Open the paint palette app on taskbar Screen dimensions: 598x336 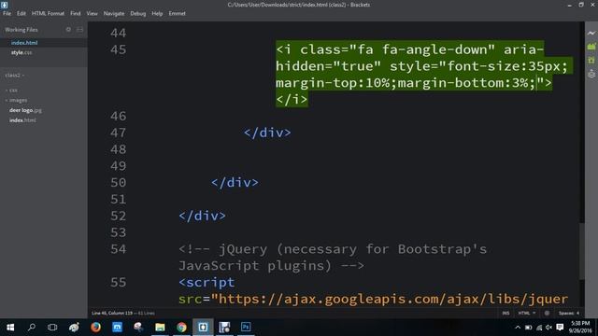click(74, 328)
